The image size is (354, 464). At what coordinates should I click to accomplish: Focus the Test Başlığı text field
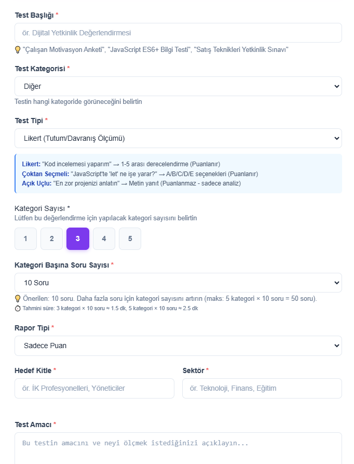178,33
